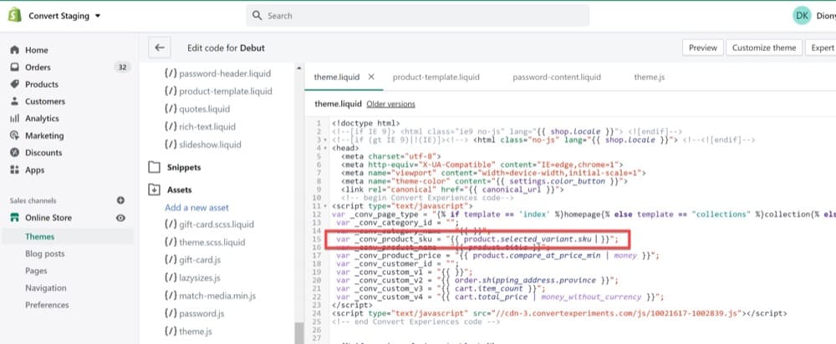Open Navigation under Online Store
Screen dimensions: 836x344
point(46,287)
